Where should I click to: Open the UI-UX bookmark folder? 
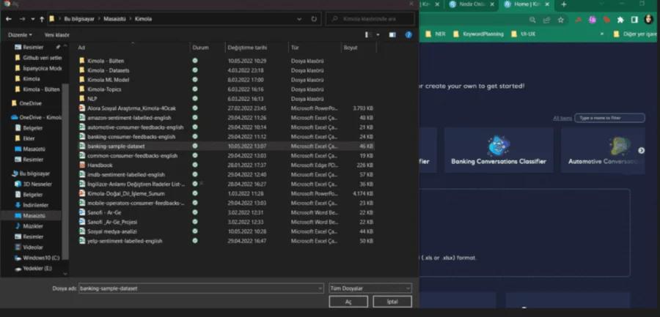point(523,34)
